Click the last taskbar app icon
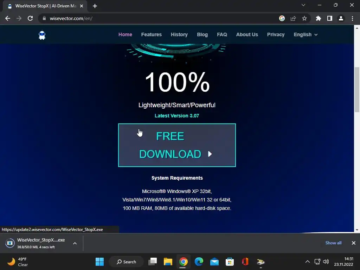Image resolution: width=360 pixels, height=270 pixels. pyautogui.click(x=261, y=262)
